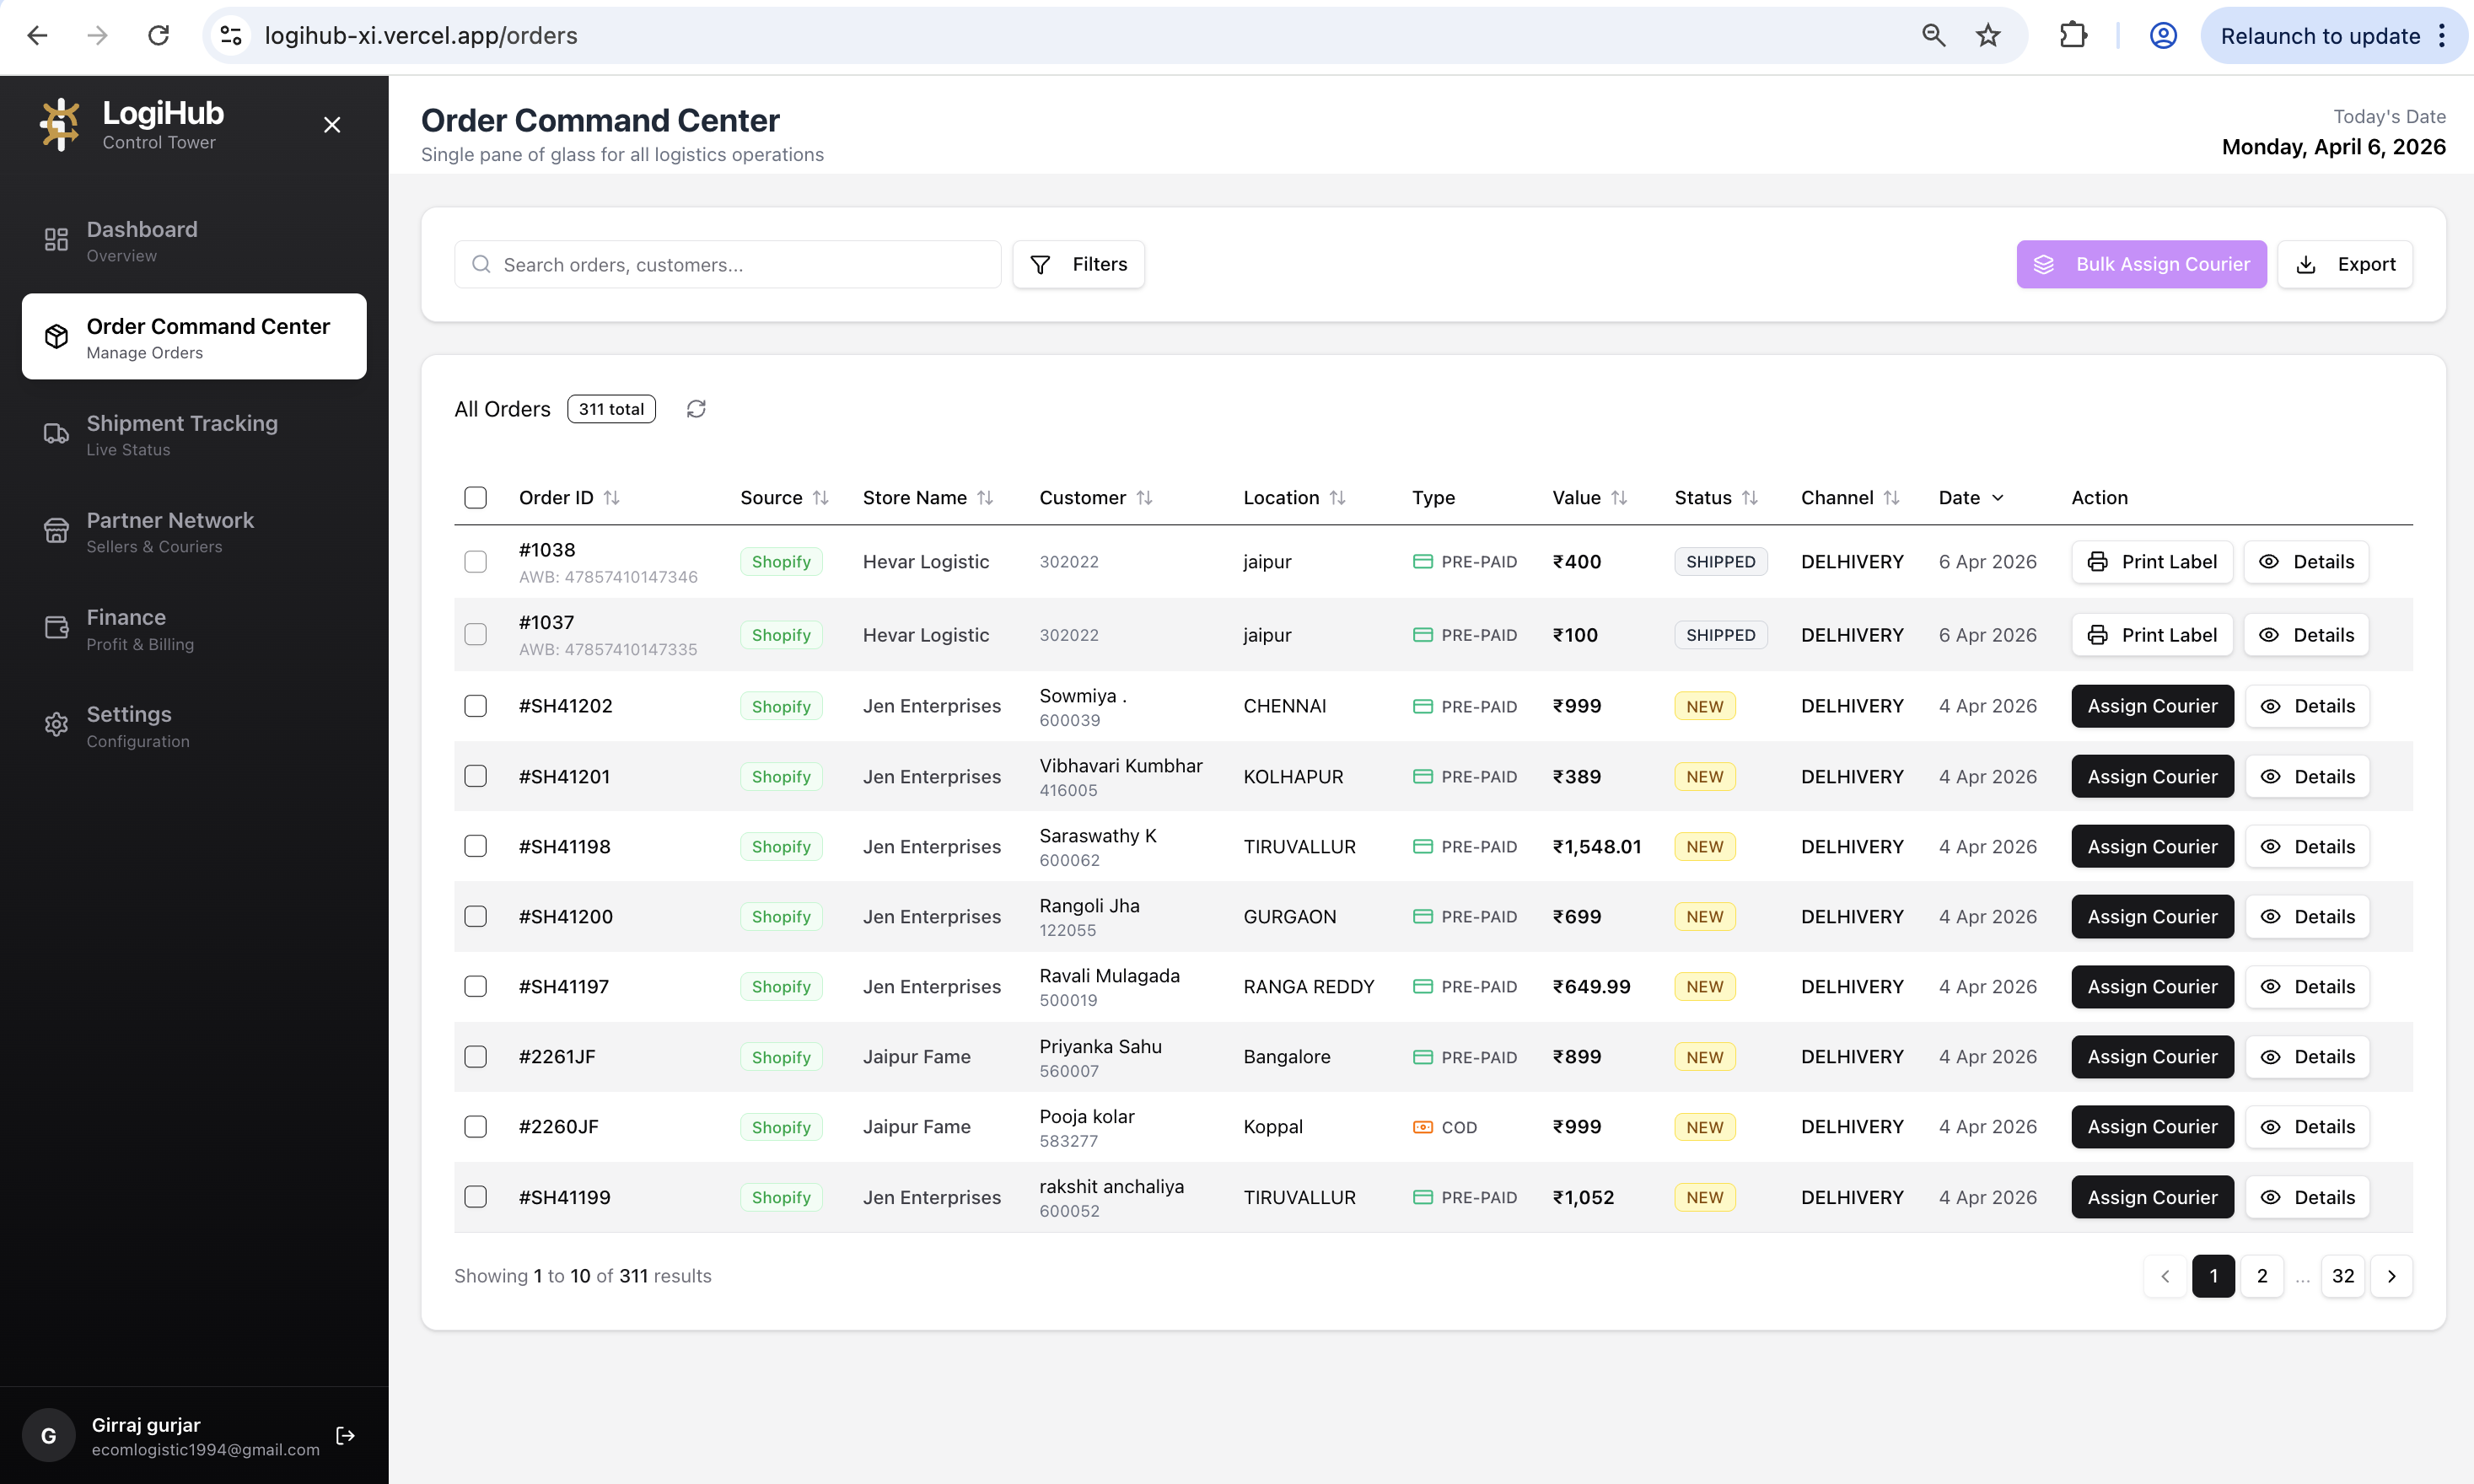The image size is (2474, 1484).
Task: Click the 311 total badge
Action: click(611, 409)
